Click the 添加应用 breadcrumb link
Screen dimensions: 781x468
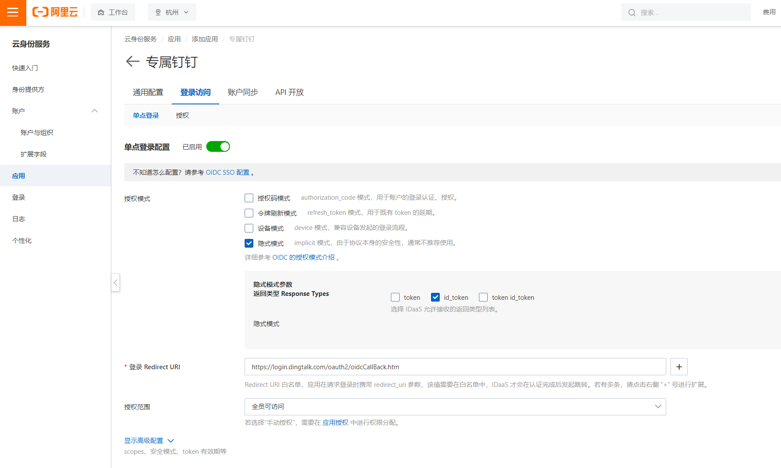tap(205, 39)
